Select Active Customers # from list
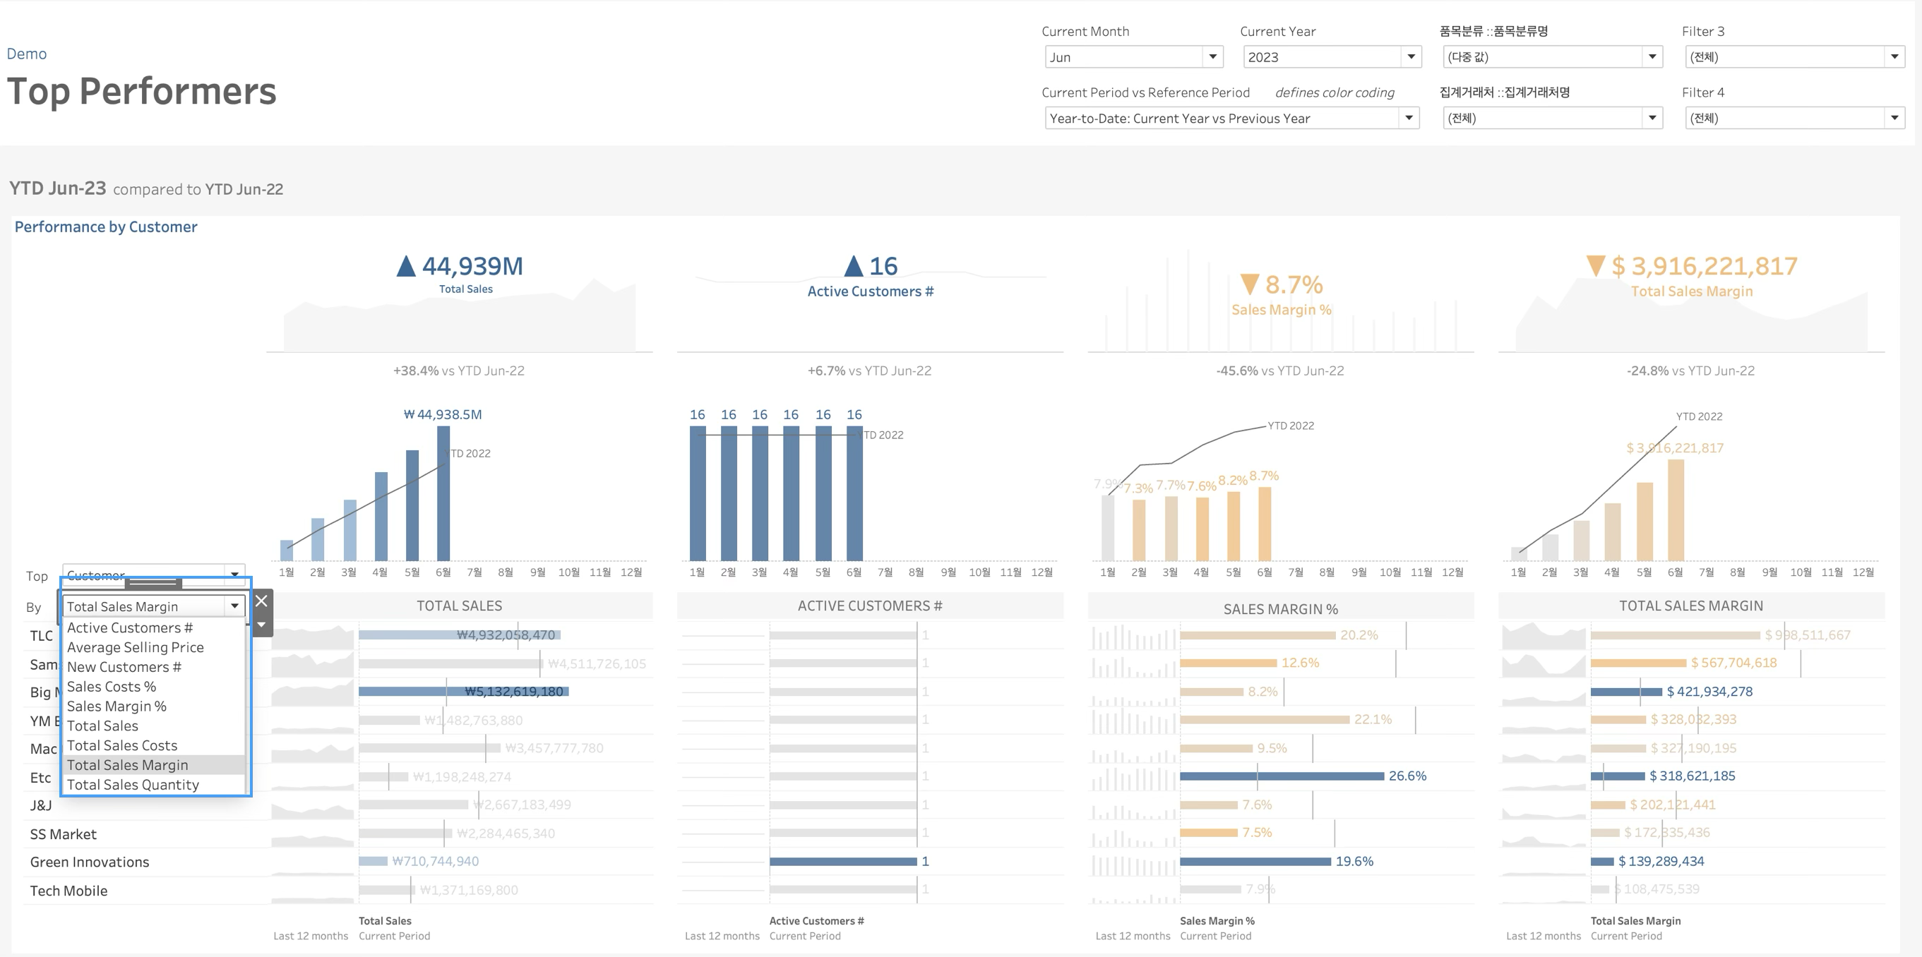This screenshot has height=957, width=1922. (130, 628)
